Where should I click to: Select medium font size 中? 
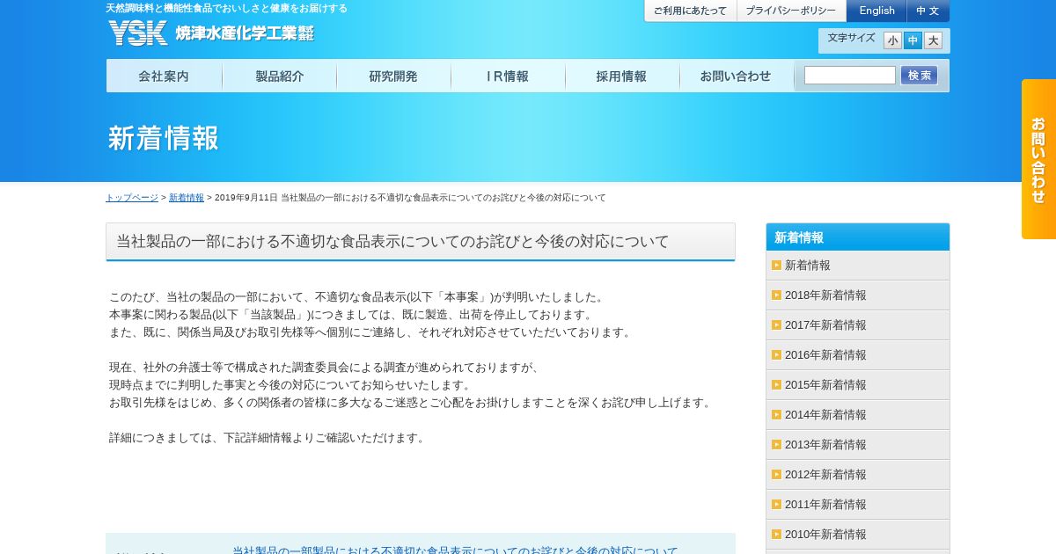tap(913, 40)
